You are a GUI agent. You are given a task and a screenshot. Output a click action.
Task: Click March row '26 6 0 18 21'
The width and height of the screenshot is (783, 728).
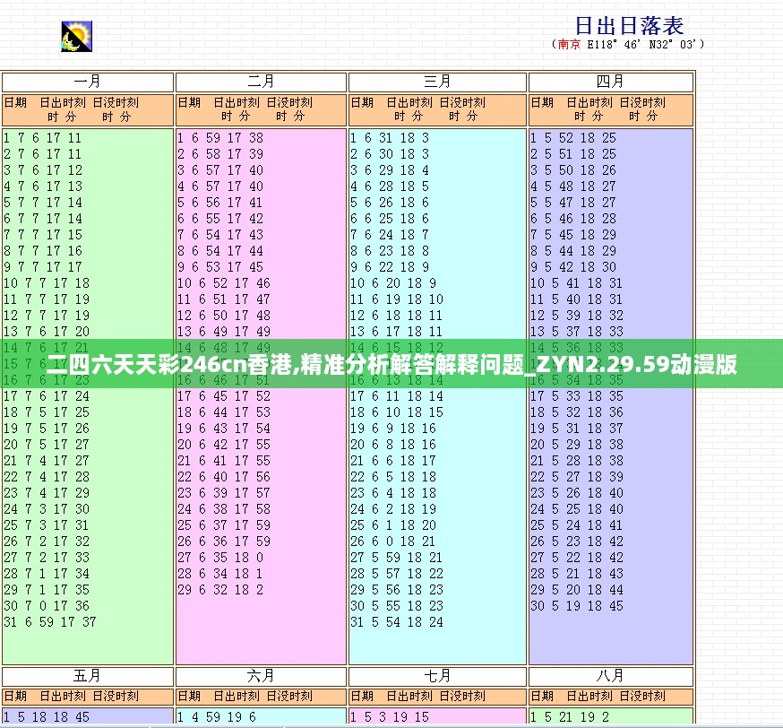(x=393, y=542)
